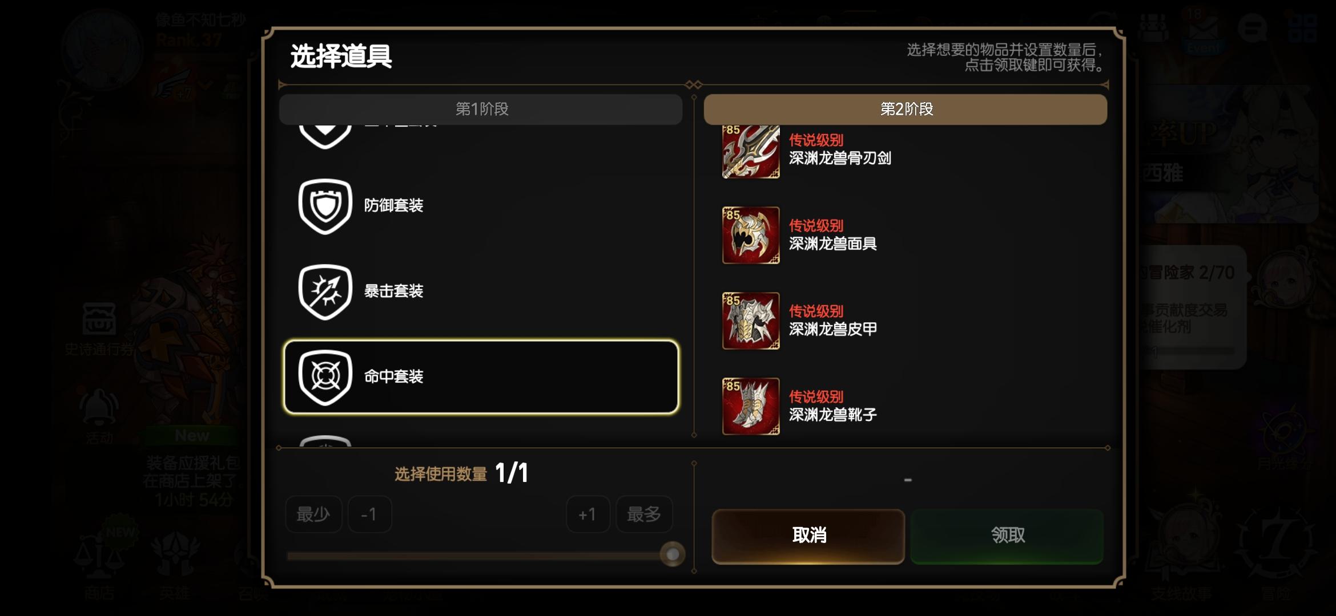The width and height of the screenshot is (1336, 616).
Task: Set quantity to 最多
Action: 644,514
